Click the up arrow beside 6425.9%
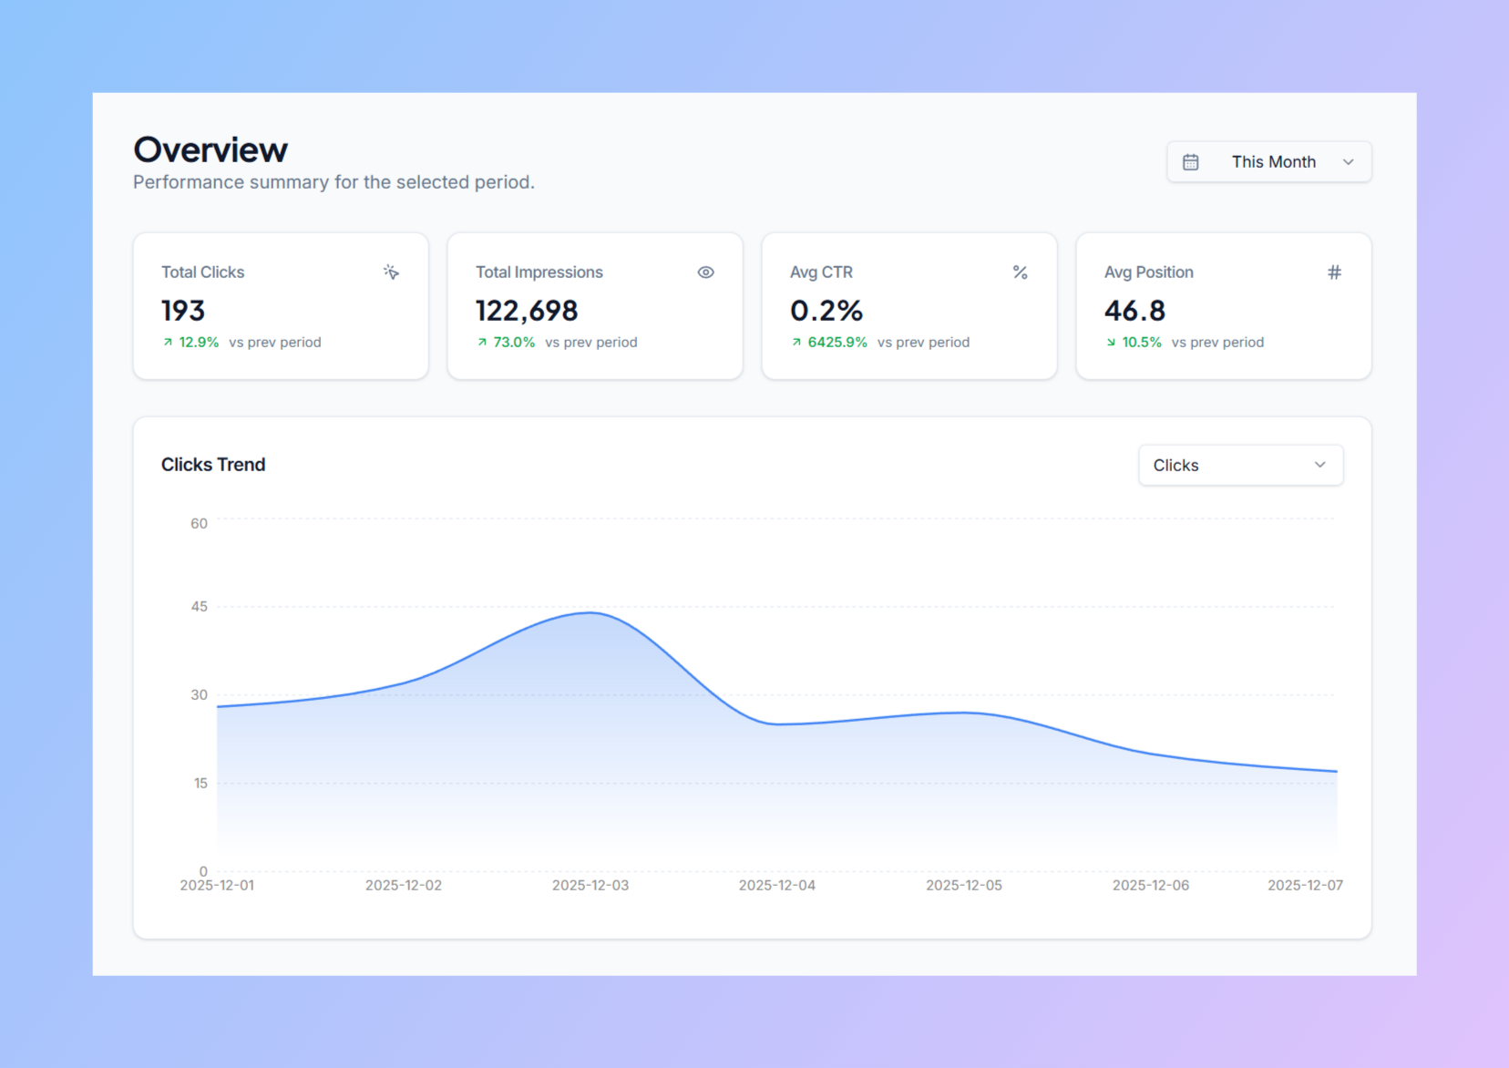This screenshot has height=1068, width=1509. pyautogui.click(x=796, y=343)
